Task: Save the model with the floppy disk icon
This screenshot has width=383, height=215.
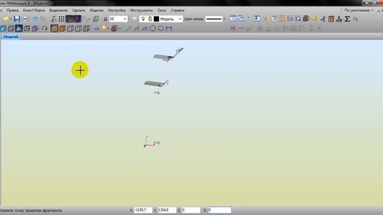Action: 17,19
